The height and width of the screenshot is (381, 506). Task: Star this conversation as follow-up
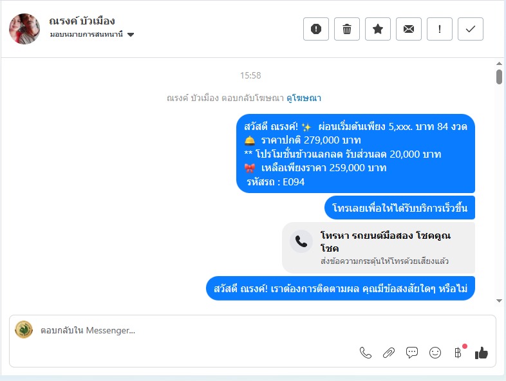click(x=378, y=29)
